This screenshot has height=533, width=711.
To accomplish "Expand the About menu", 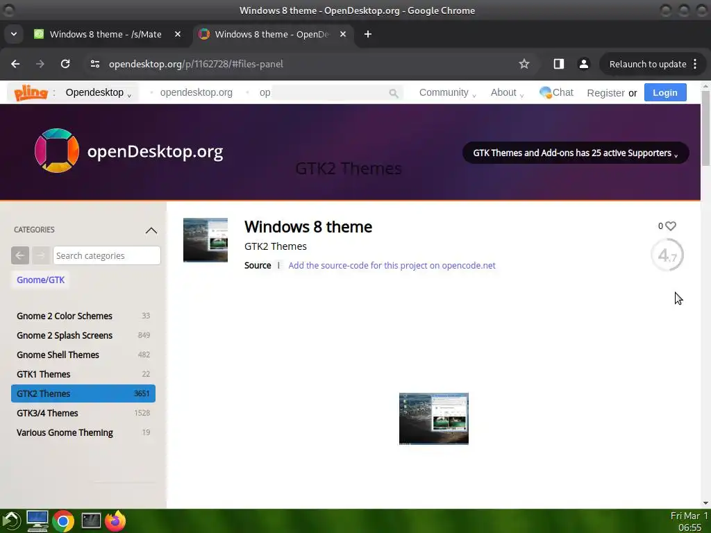I will tap(507, 92).
